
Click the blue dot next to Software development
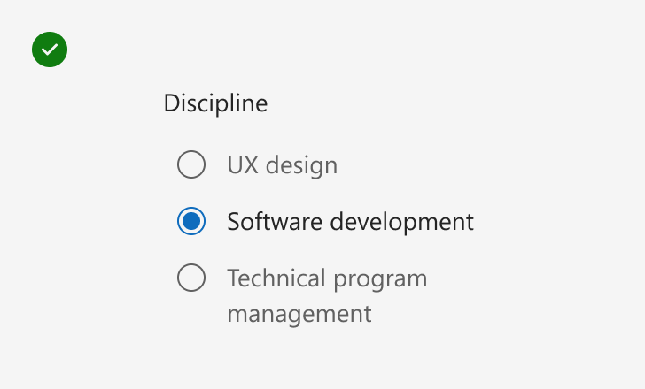point(191,221)
